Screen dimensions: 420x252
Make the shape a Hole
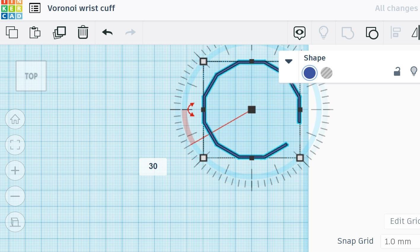coord(326,73)
